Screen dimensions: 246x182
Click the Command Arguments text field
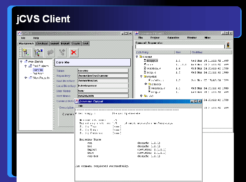[180, 47]
